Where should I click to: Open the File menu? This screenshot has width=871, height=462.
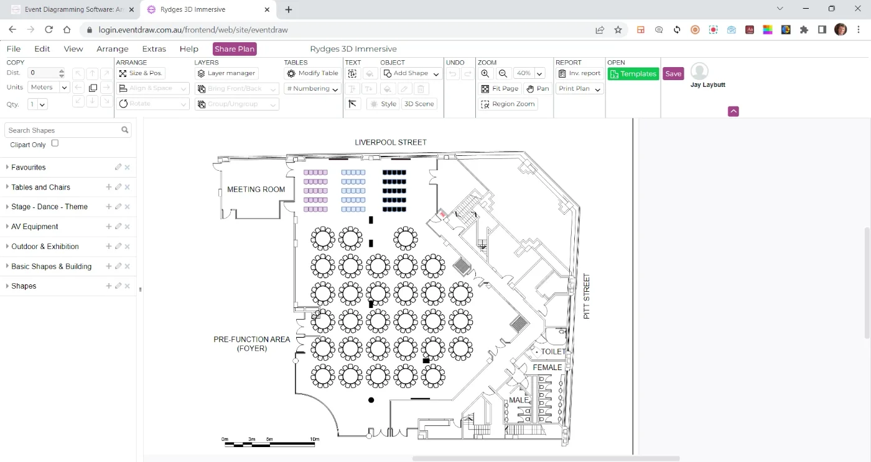(x=13, y=49)
